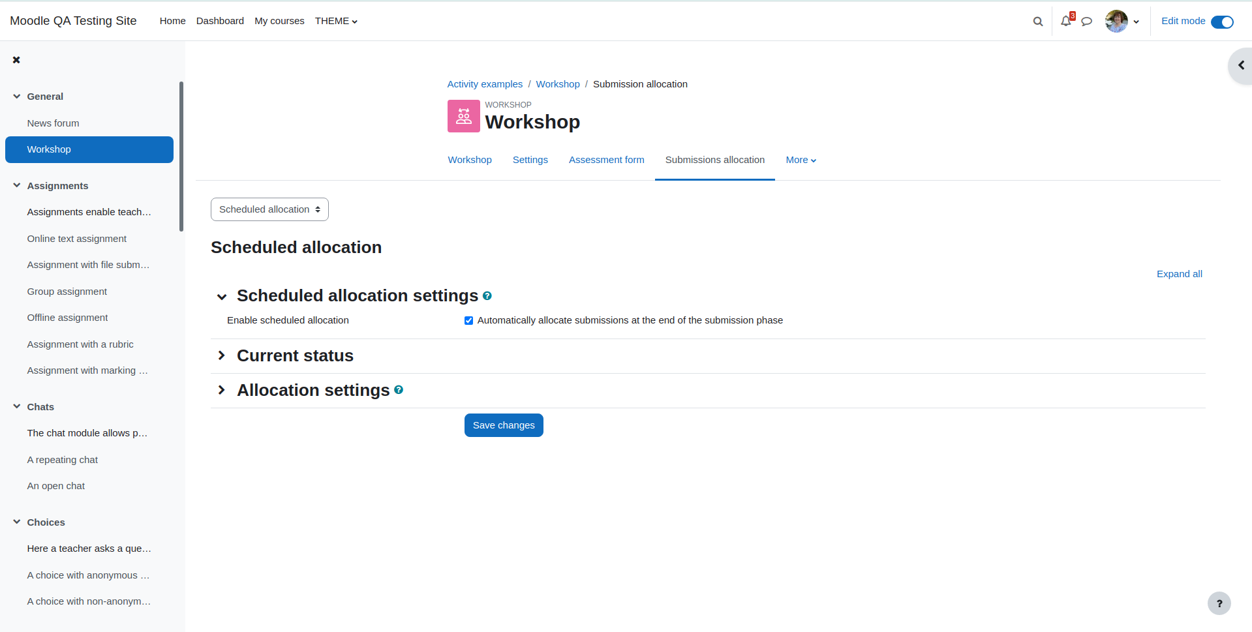Switch to the Workshop tab
This screenshot has width=1252, height=632.
click(x=470, y=160)
